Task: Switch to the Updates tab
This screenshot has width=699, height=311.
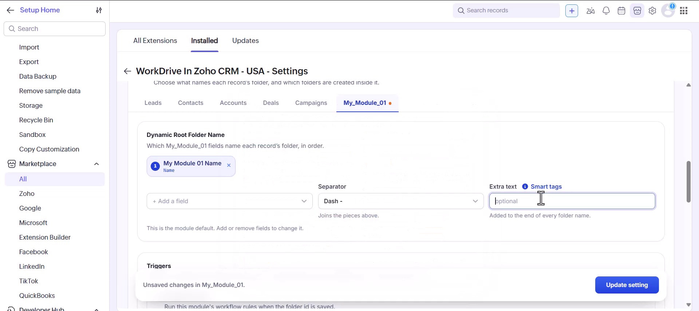Action: 245,41
